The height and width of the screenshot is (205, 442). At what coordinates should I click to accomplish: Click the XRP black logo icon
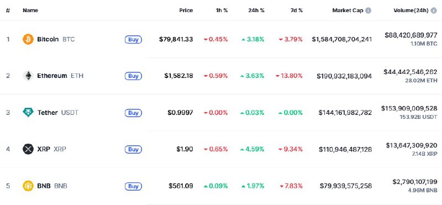(x=28, y=149)
